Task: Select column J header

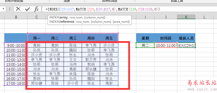Action: [x=166, y=17]
